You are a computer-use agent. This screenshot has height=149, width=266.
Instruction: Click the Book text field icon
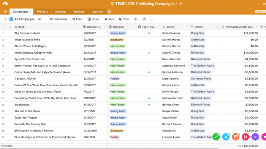pos(16,27)
